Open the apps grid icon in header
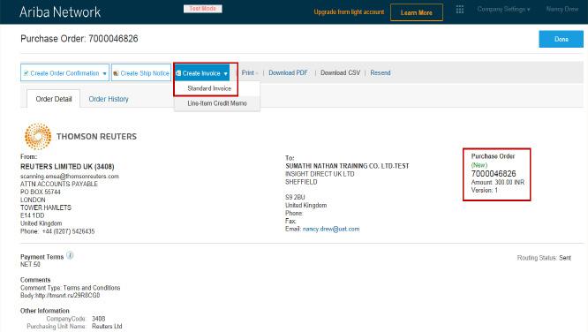This screenshot has height=332, width=588. coord(460,10)
